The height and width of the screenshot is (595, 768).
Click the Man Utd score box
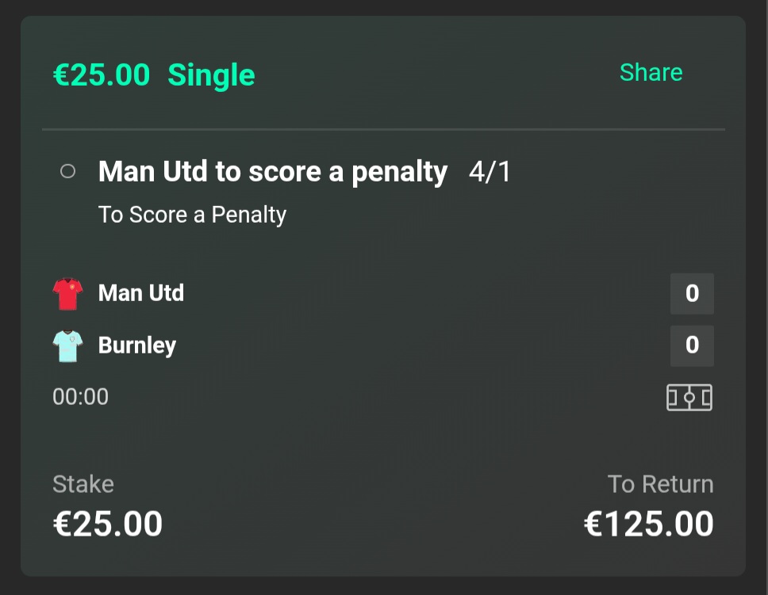(x=692, y=294)
